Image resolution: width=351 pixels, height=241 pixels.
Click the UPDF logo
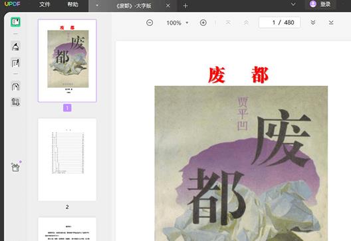coord(13,4)
